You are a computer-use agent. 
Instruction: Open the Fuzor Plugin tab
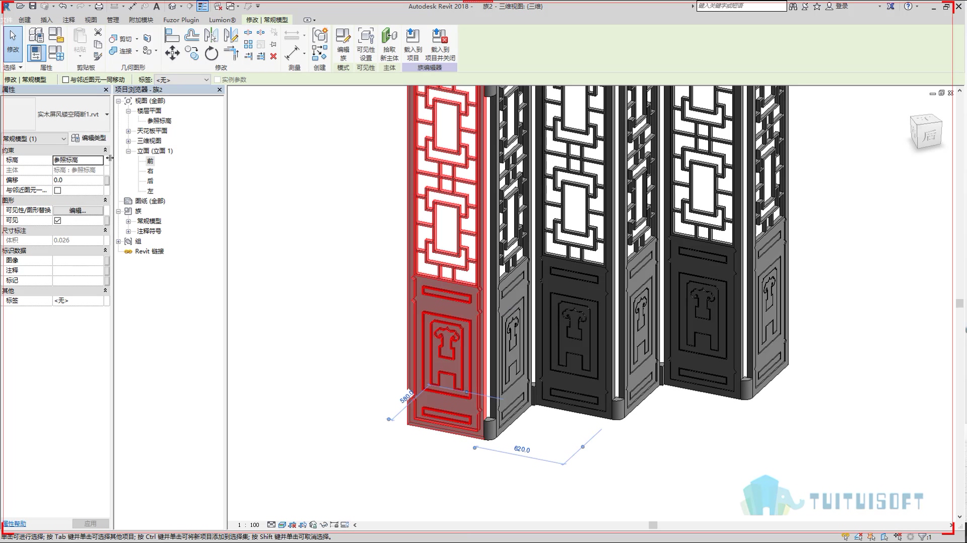point(181,20)
